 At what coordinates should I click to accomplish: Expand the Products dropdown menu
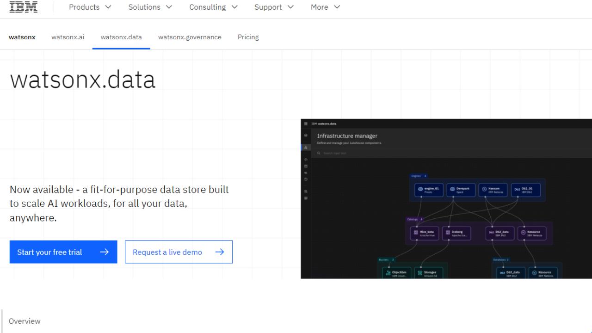coord(90,7)
